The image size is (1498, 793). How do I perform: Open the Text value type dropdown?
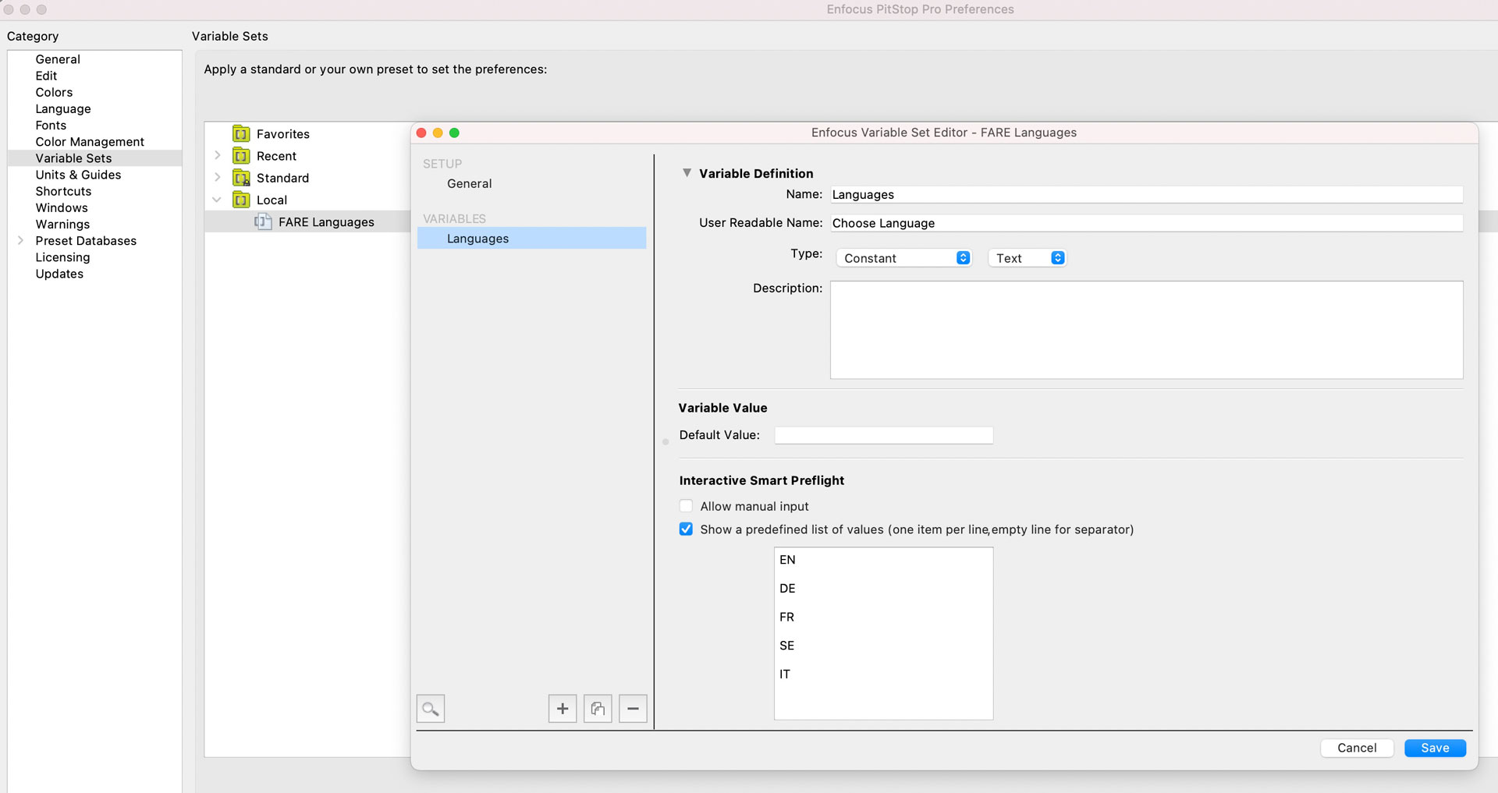[1027, 258]
